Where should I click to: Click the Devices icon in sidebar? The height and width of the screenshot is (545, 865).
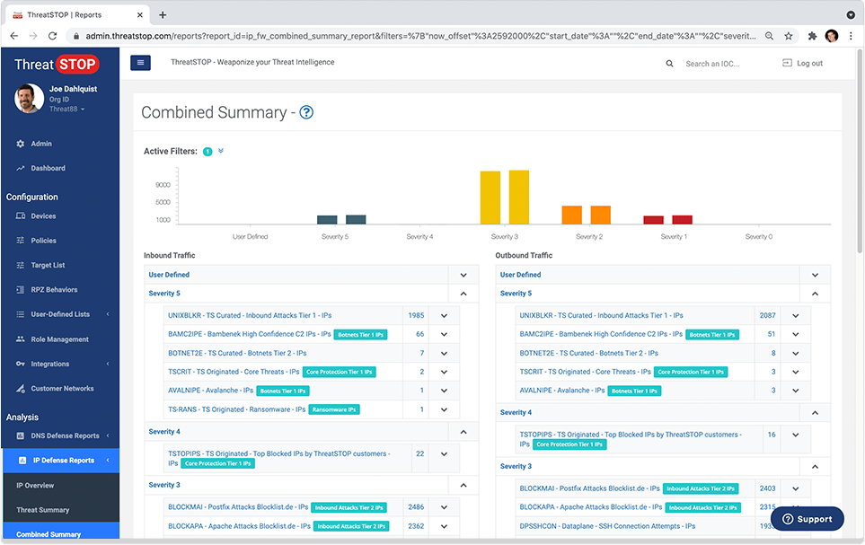pos(21,216)
